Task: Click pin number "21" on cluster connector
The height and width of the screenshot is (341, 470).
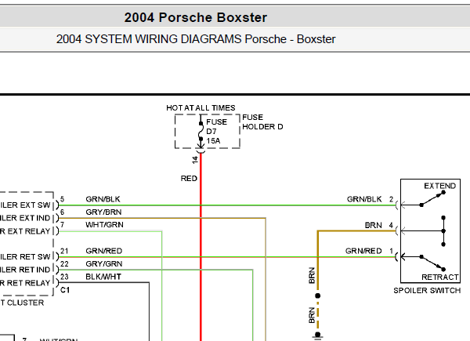Action: pos(64,251)
